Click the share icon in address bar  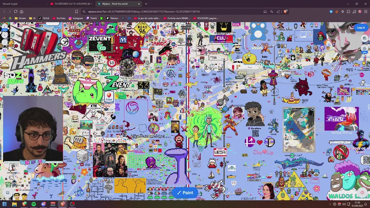(278, 12)
